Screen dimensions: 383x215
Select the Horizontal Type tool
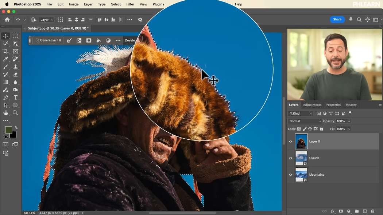(x=15, y=97)
